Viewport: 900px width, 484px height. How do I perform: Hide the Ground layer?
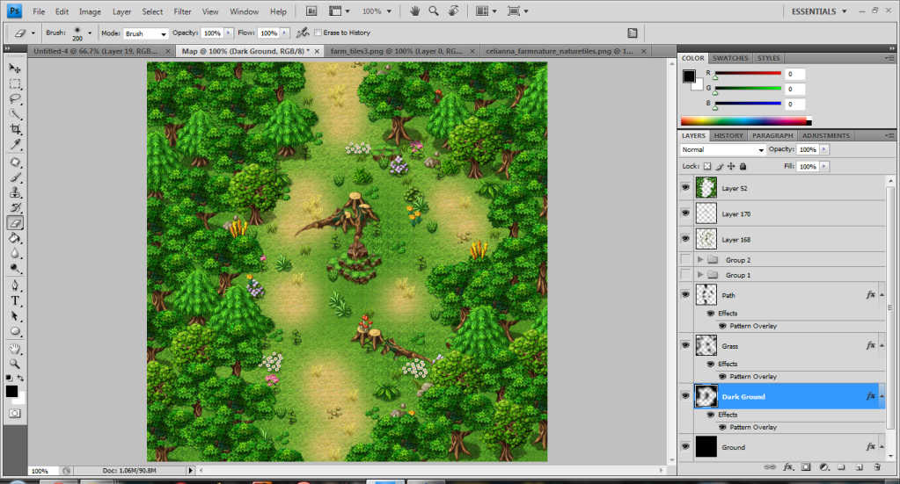click(x=685, y=446)
